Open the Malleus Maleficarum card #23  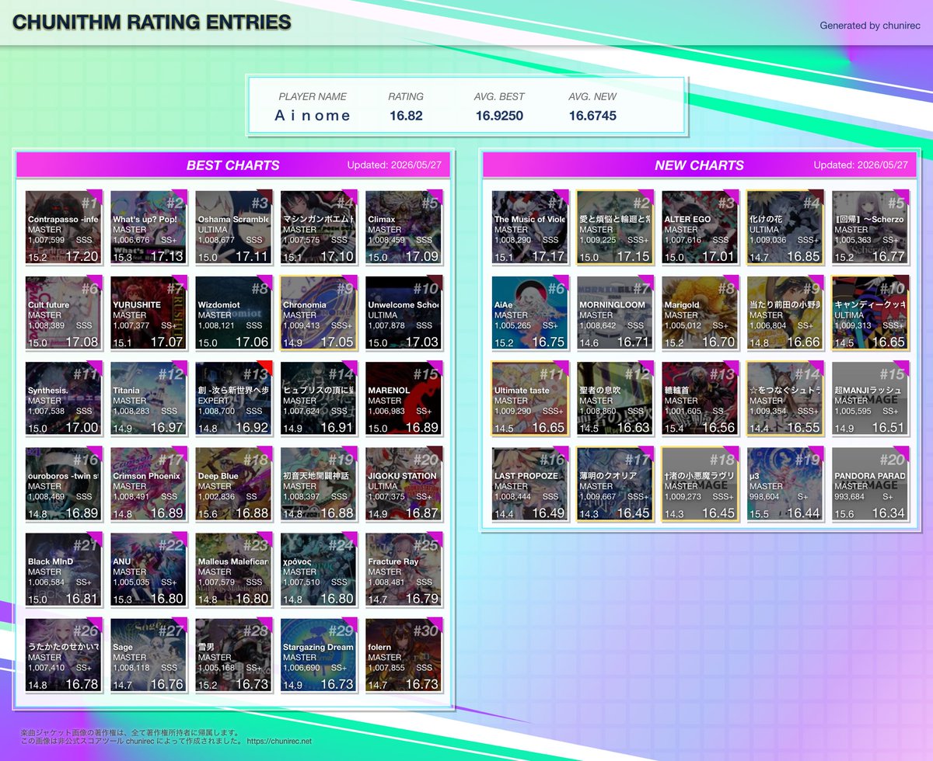[233, 569]
